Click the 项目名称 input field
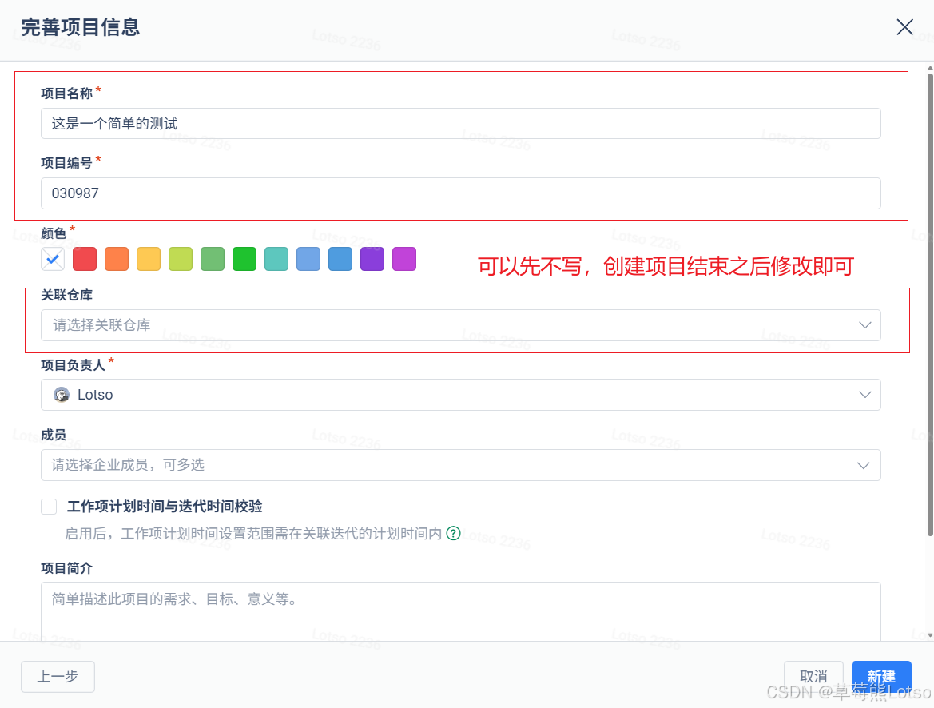This screenshot has height=708, width=934. [460, 124]
